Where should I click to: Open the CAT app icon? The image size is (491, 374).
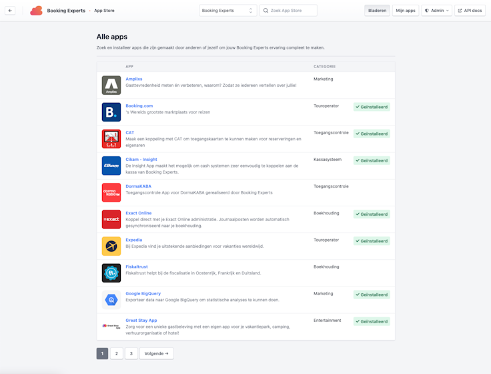(x=111, y=139)
